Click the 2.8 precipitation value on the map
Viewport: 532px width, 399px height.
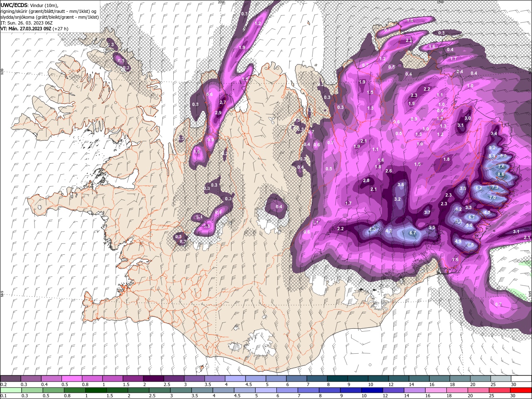pyautogui.click(x=366, y=180)
